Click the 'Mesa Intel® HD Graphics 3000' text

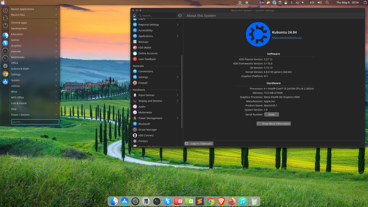coord(282,97)
